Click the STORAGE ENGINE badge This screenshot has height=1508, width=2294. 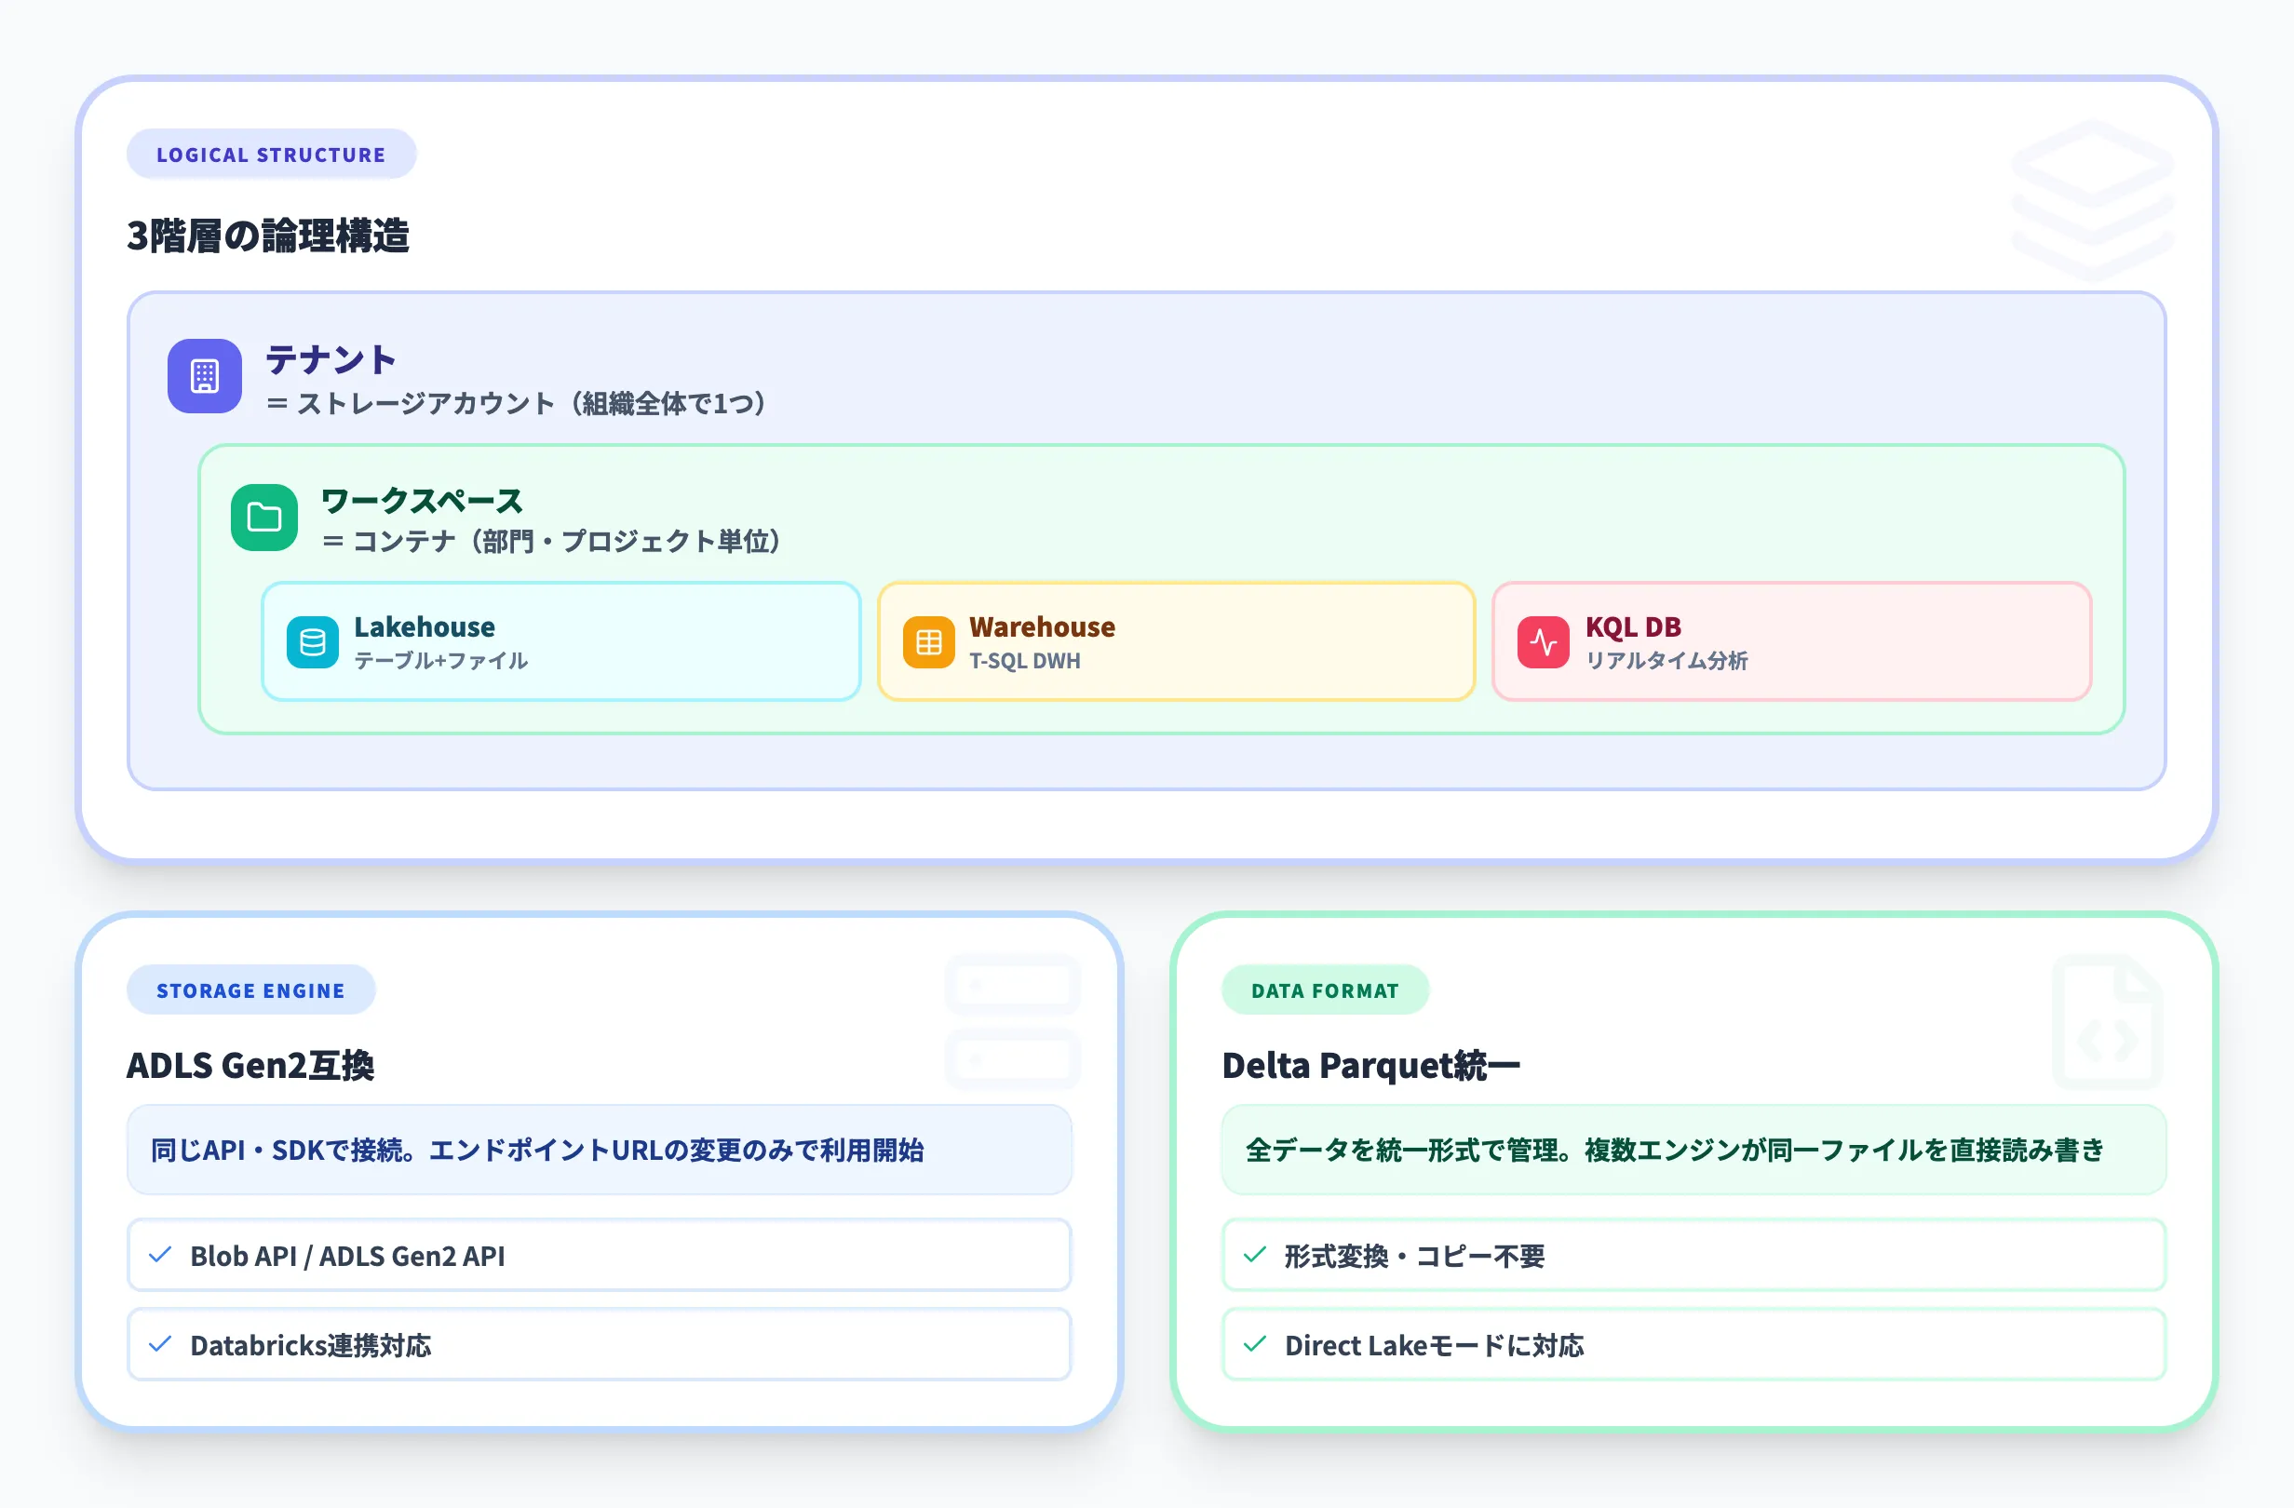(x=250, y=990)
